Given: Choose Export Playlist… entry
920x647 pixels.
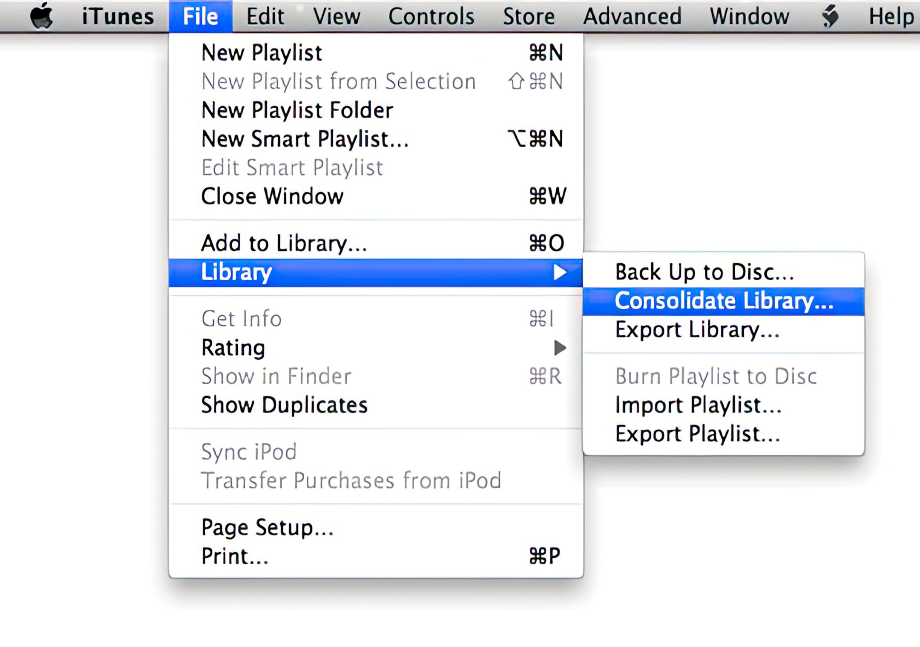Looking at the screenshot, I should tap(723, 434).
